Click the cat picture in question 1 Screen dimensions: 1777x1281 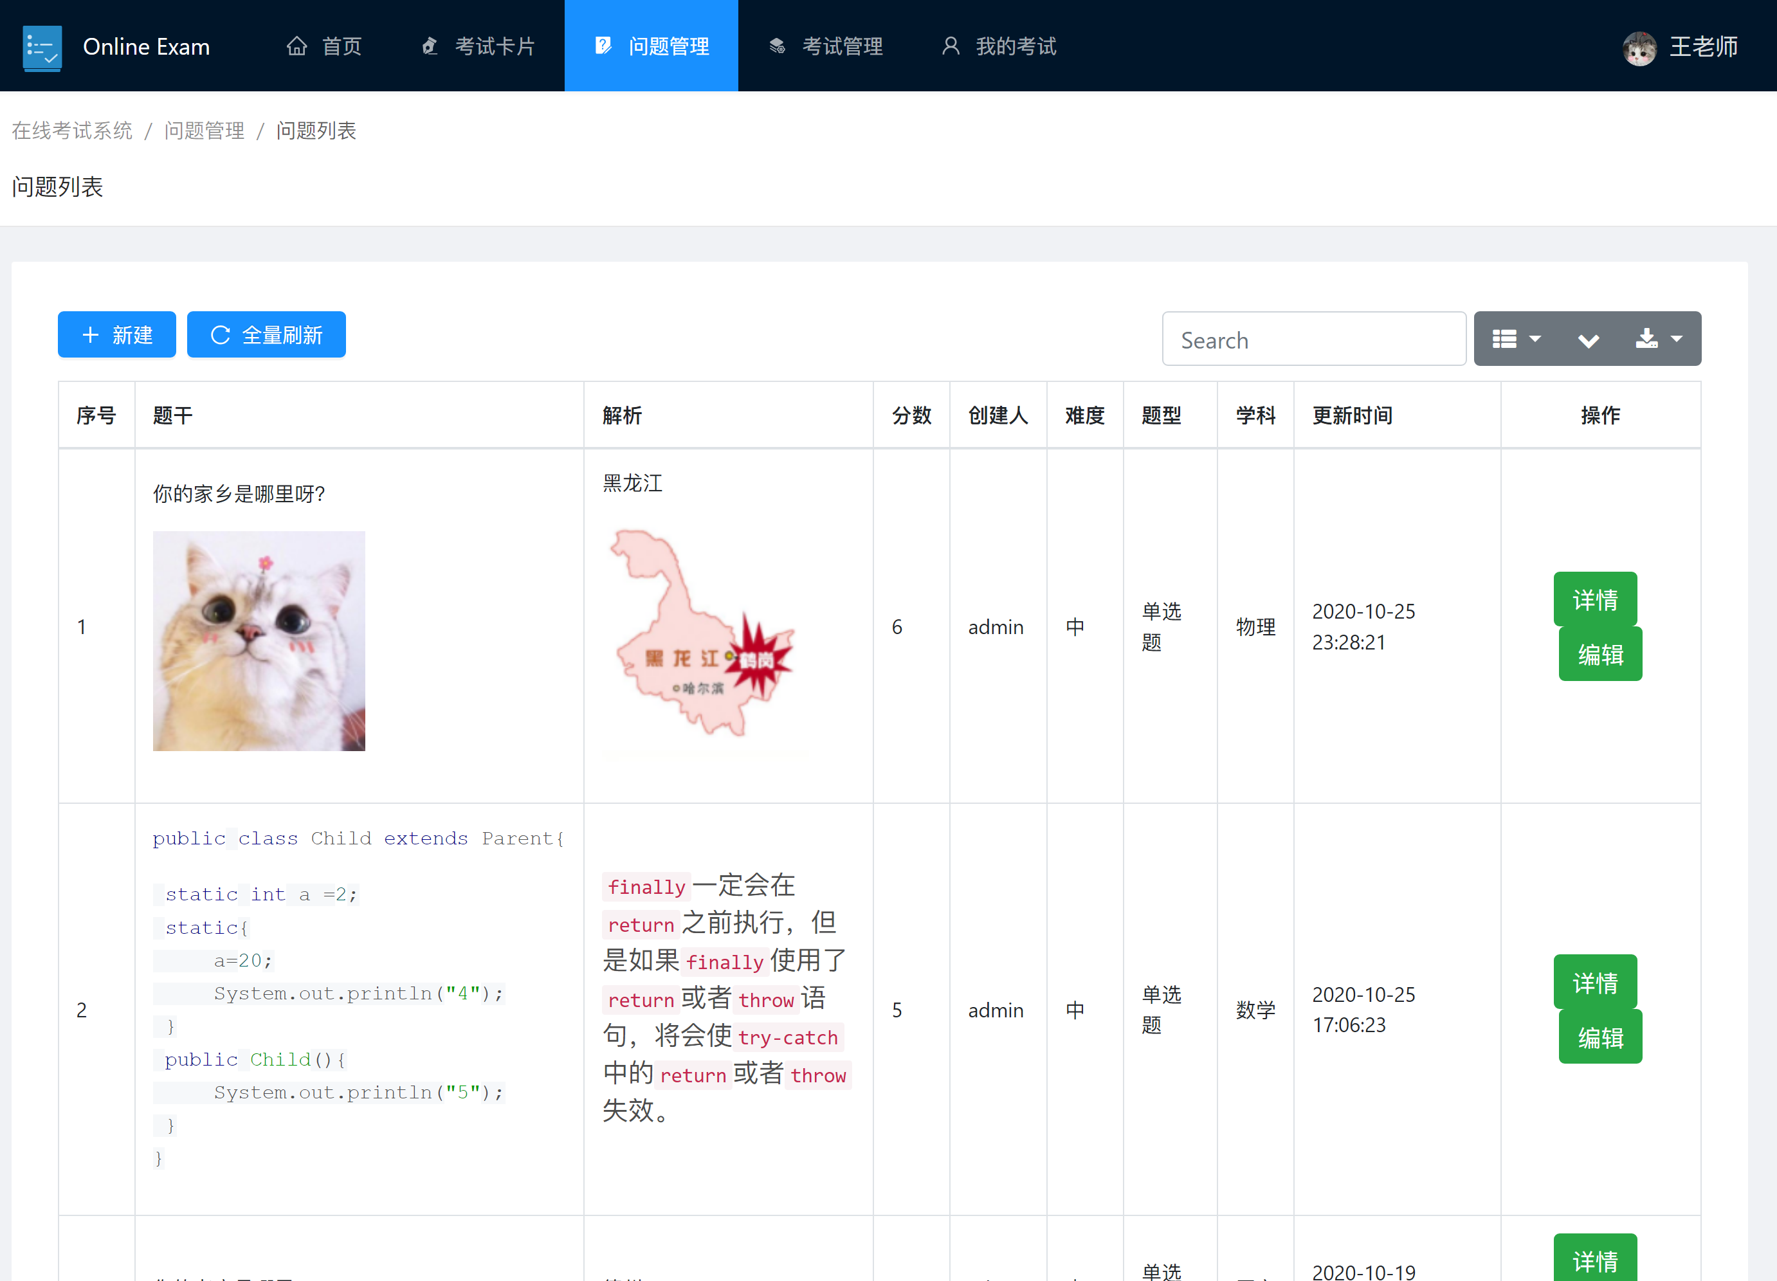coord(259,641)
